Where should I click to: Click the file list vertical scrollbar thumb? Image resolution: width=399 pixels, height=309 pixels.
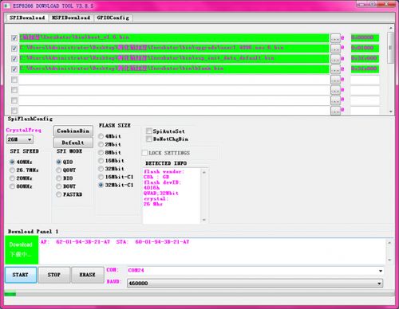click(390, 48)
